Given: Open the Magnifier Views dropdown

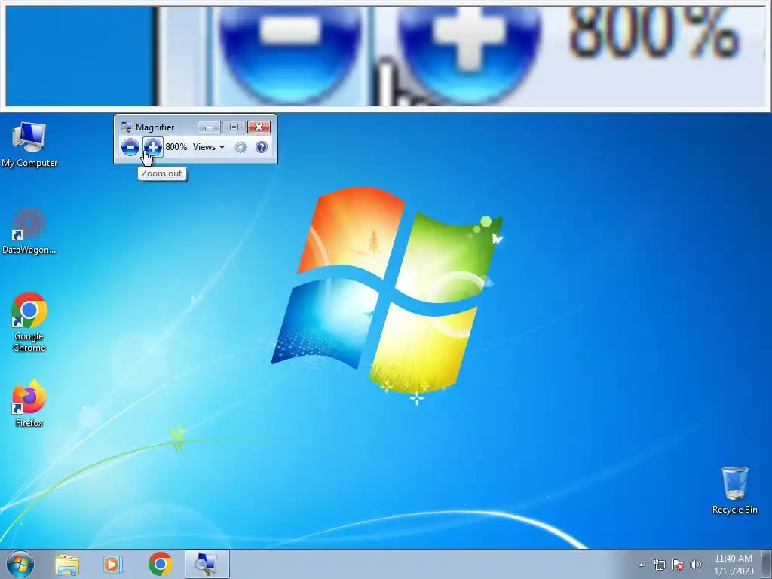Looking at the screenshot, I should (209, 147).
